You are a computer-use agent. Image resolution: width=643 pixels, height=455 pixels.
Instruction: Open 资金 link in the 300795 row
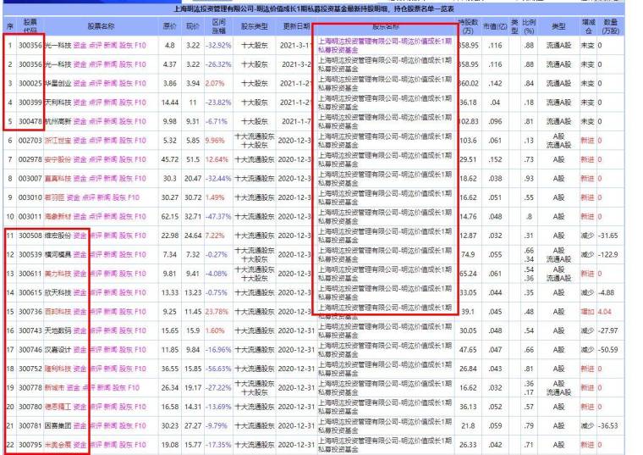pyautogui.click(x=80, y=445)
